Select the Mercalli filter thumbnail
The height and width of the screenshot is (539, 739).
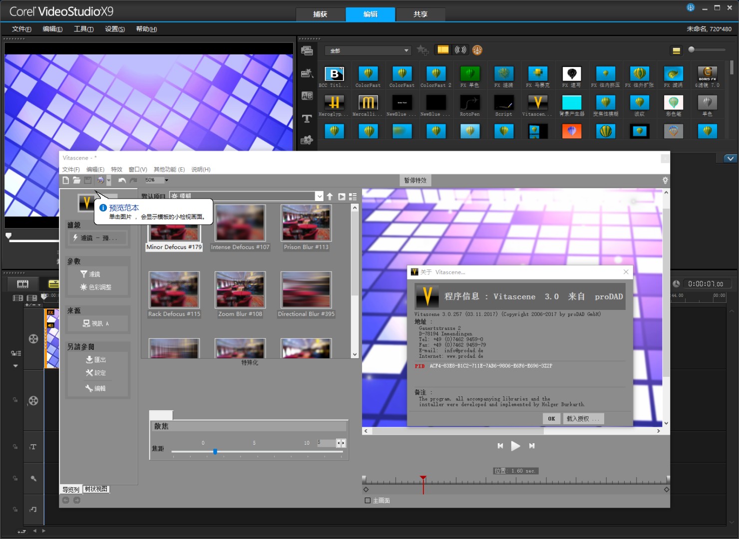(368, 102)
